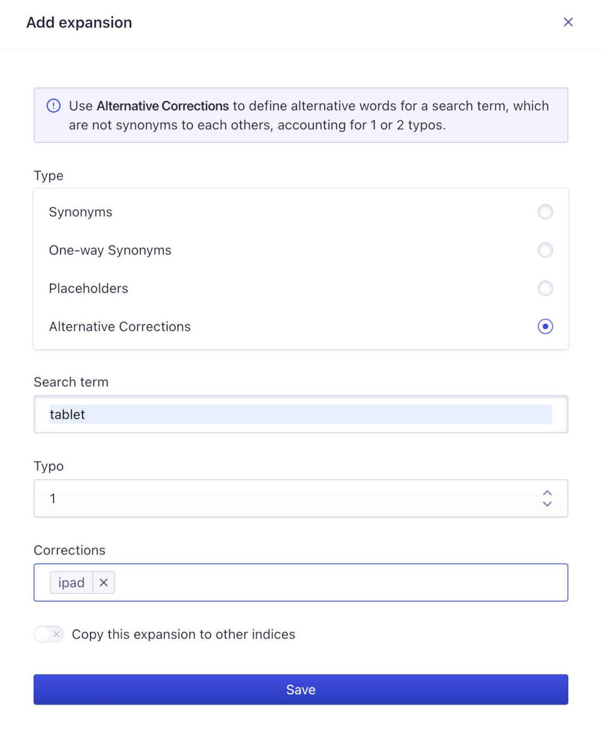Click the Search term input containing tablet
Screen dimensions: 603x740
click(x=301, y=414)
